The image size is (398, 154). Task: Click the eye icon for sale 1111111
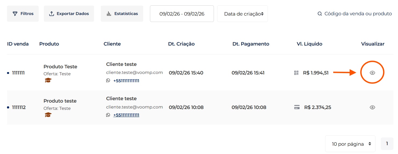click(x=372, y=73)
